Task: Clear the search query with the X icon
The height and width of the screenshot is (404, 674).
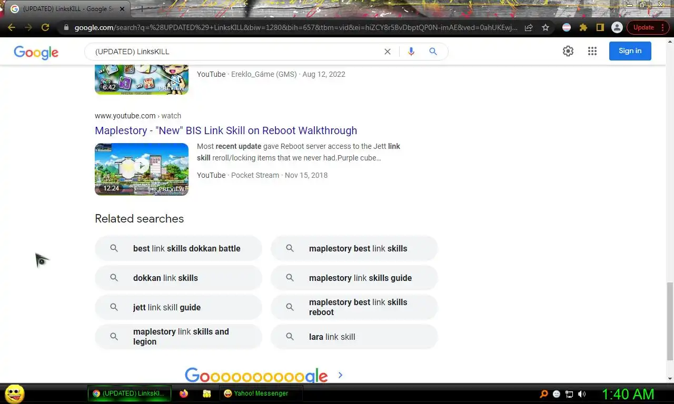Action: click(388, 52)
